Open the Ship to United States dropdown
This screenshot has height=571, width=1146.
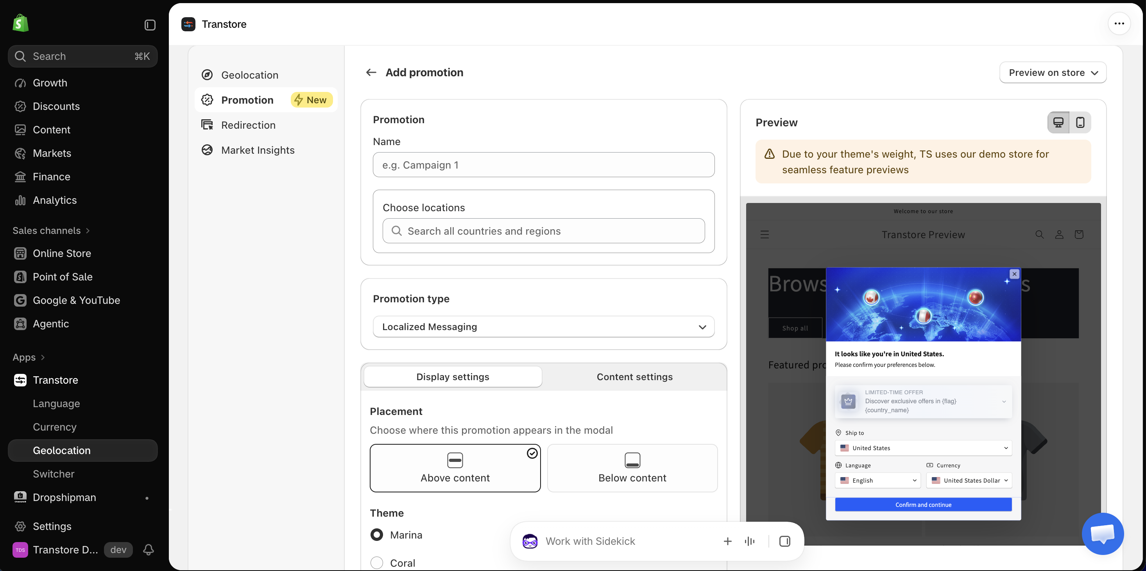tap(923, 448)
